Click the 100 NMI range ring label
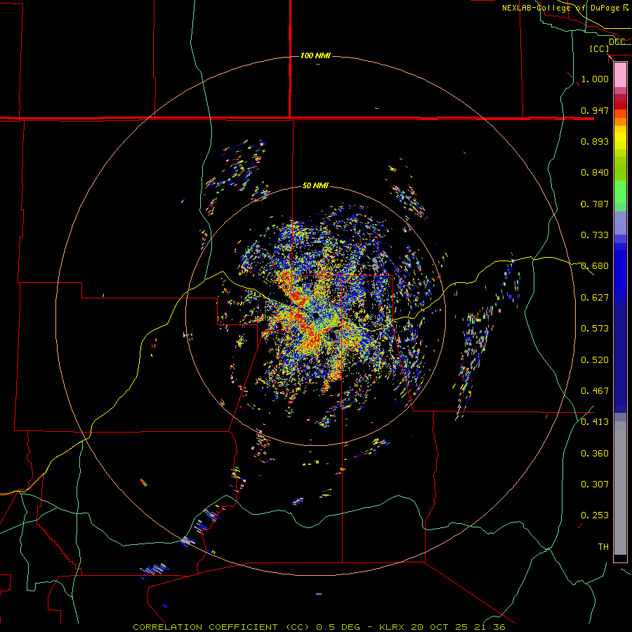 click(x=315, y=55)
